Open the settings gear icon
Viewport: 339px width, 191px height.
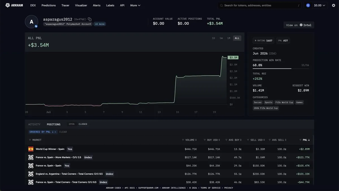333,5
